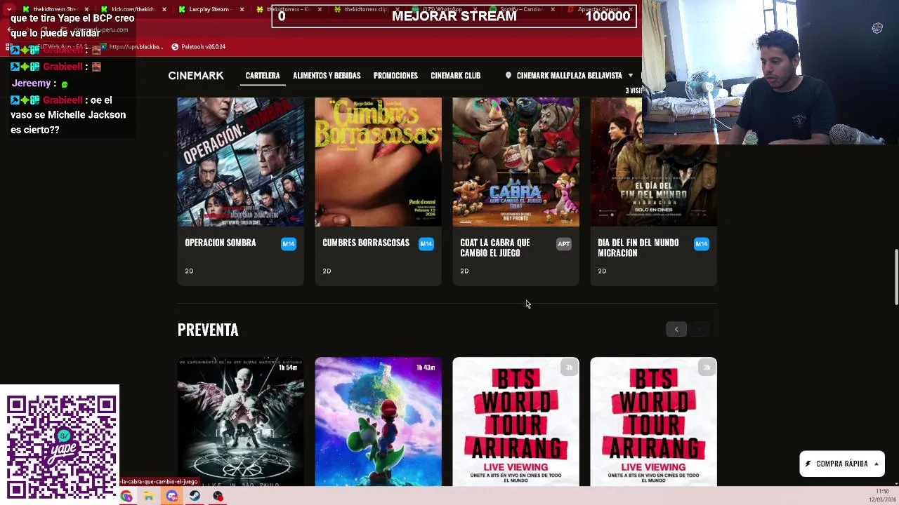Click the 2D label under Cumbres Borrascosas

[x=327, y=271]
